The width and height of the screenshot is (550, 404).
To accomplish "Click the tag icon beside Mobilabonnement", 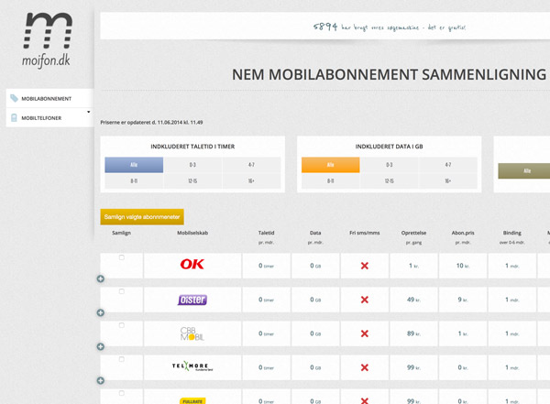I will coord(14,98).
